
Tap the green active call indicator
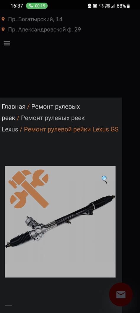pos(37,6)
